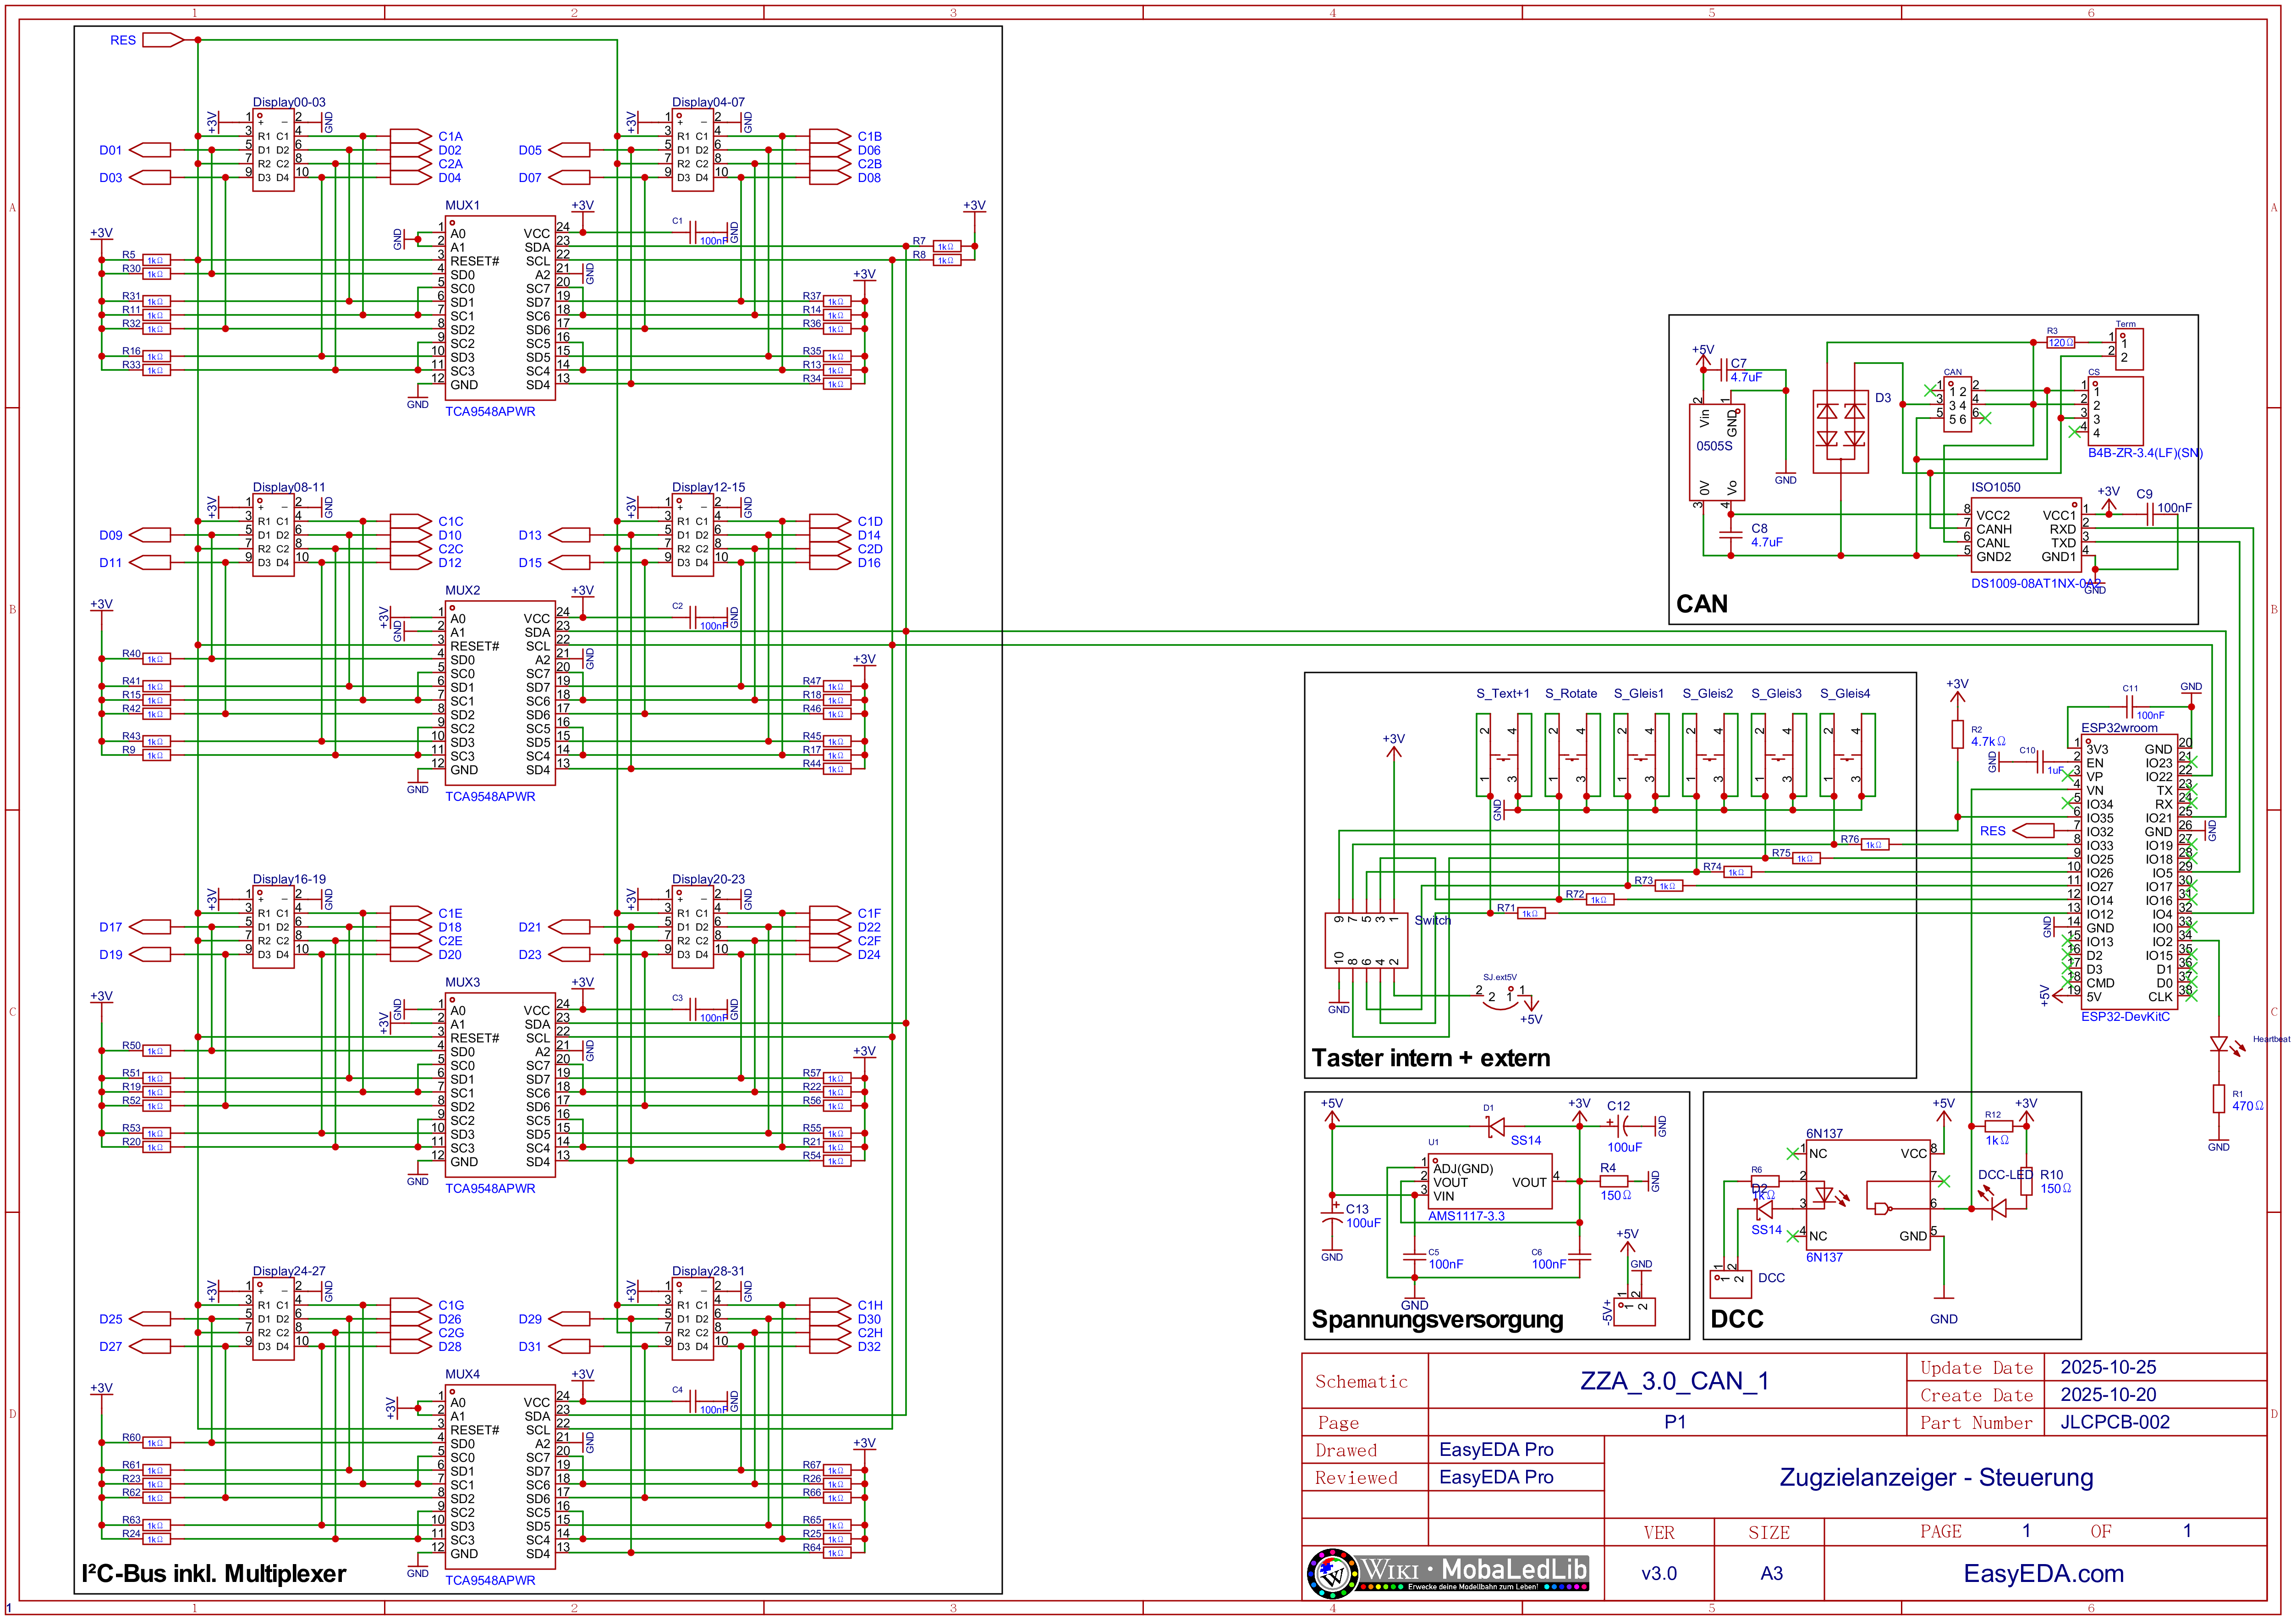Select the ESP32-DevKitC module
This screenshot has height=1620, width=2296.
point(2129,872)
